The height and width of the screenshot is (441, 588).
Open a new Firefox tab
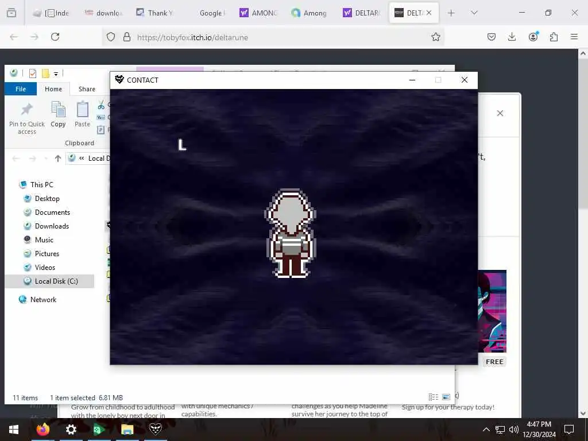(451, 13)
